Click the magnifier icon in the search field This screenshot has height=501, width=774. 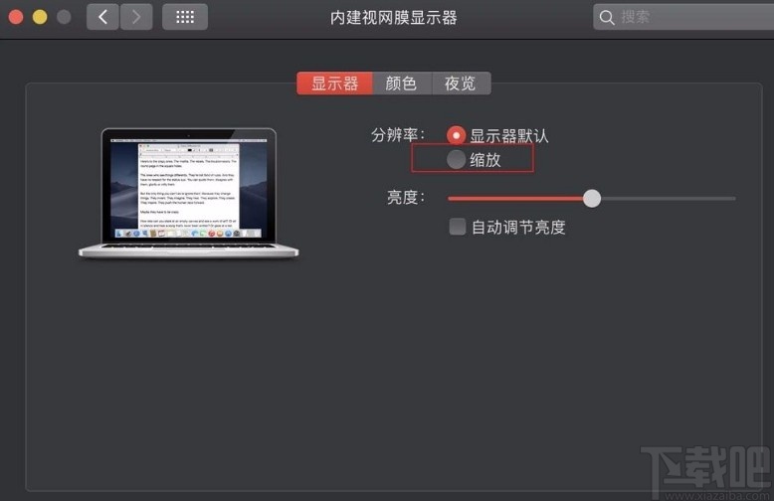click(x=607, y=18)
